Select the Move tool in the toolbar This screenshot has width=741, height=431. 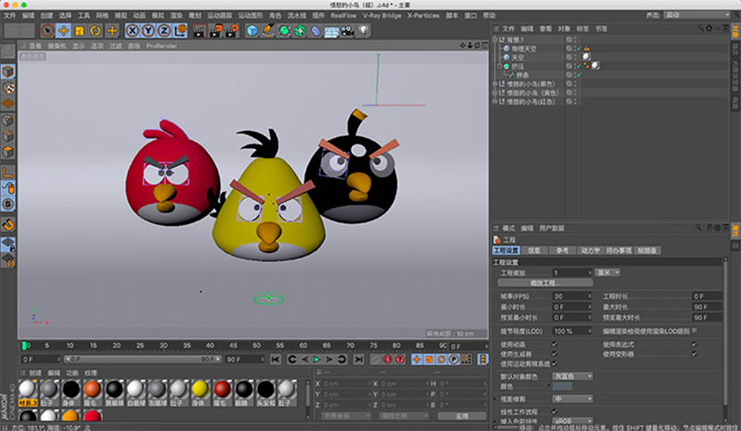[x=63, y=30]
